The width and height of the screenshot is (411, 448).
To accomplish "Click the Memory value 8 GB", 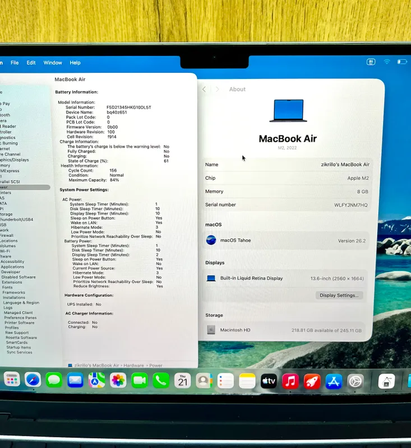I will point(362,192).
